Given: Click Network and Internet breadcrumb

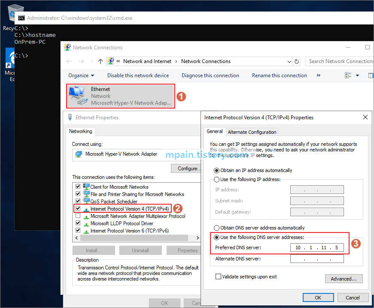Looking at the screenshot, I should click(147, 61).
